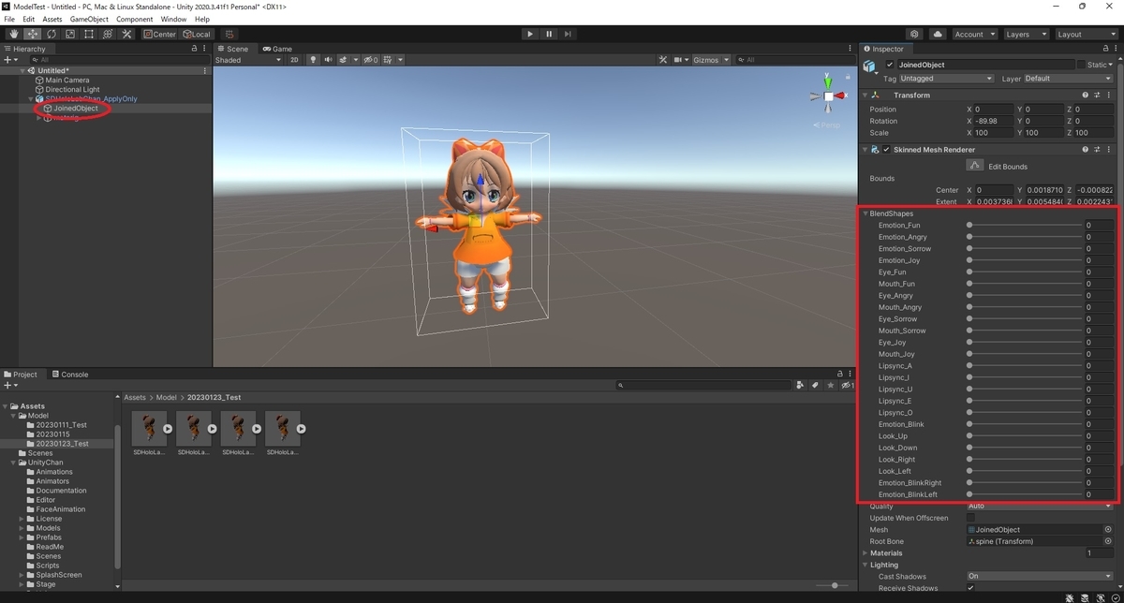Adjust the Emotion_Fun blend shape slider
The width and height of the screenshot is (1124, 603).
1025,226
